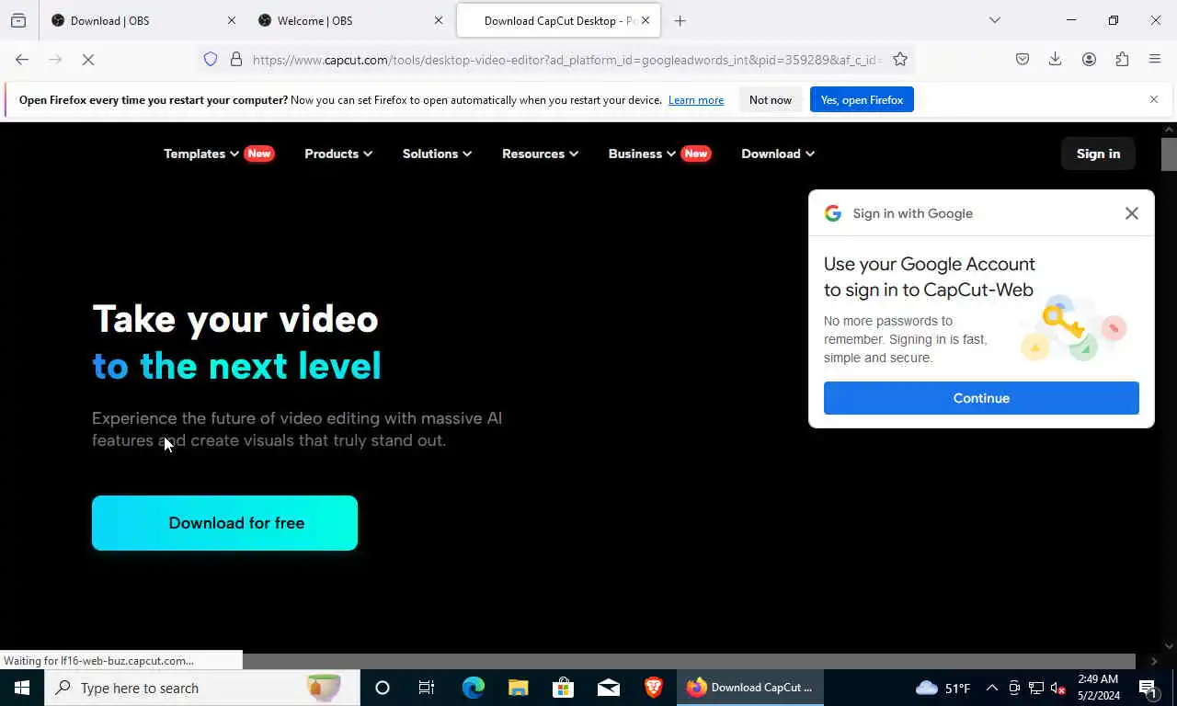This screenshot has height=706, width=1177.
Task: Close the Sign in with Google popup
Action: 1132,213
